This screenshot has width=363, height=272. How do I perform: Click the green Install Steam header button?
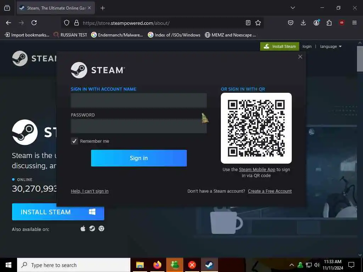click(280, 46)
